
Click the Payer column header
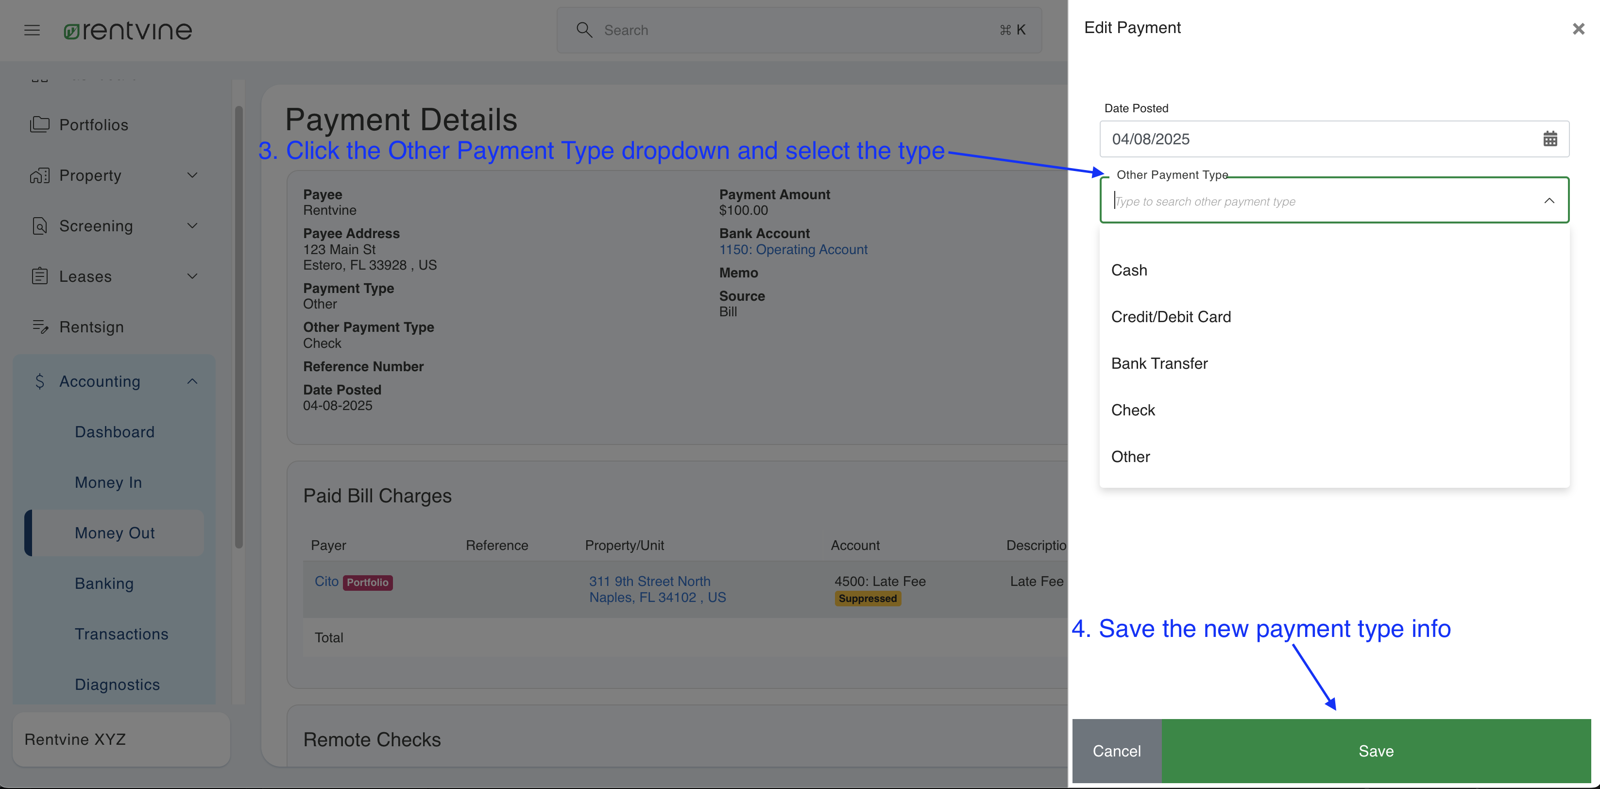point(328,546)
